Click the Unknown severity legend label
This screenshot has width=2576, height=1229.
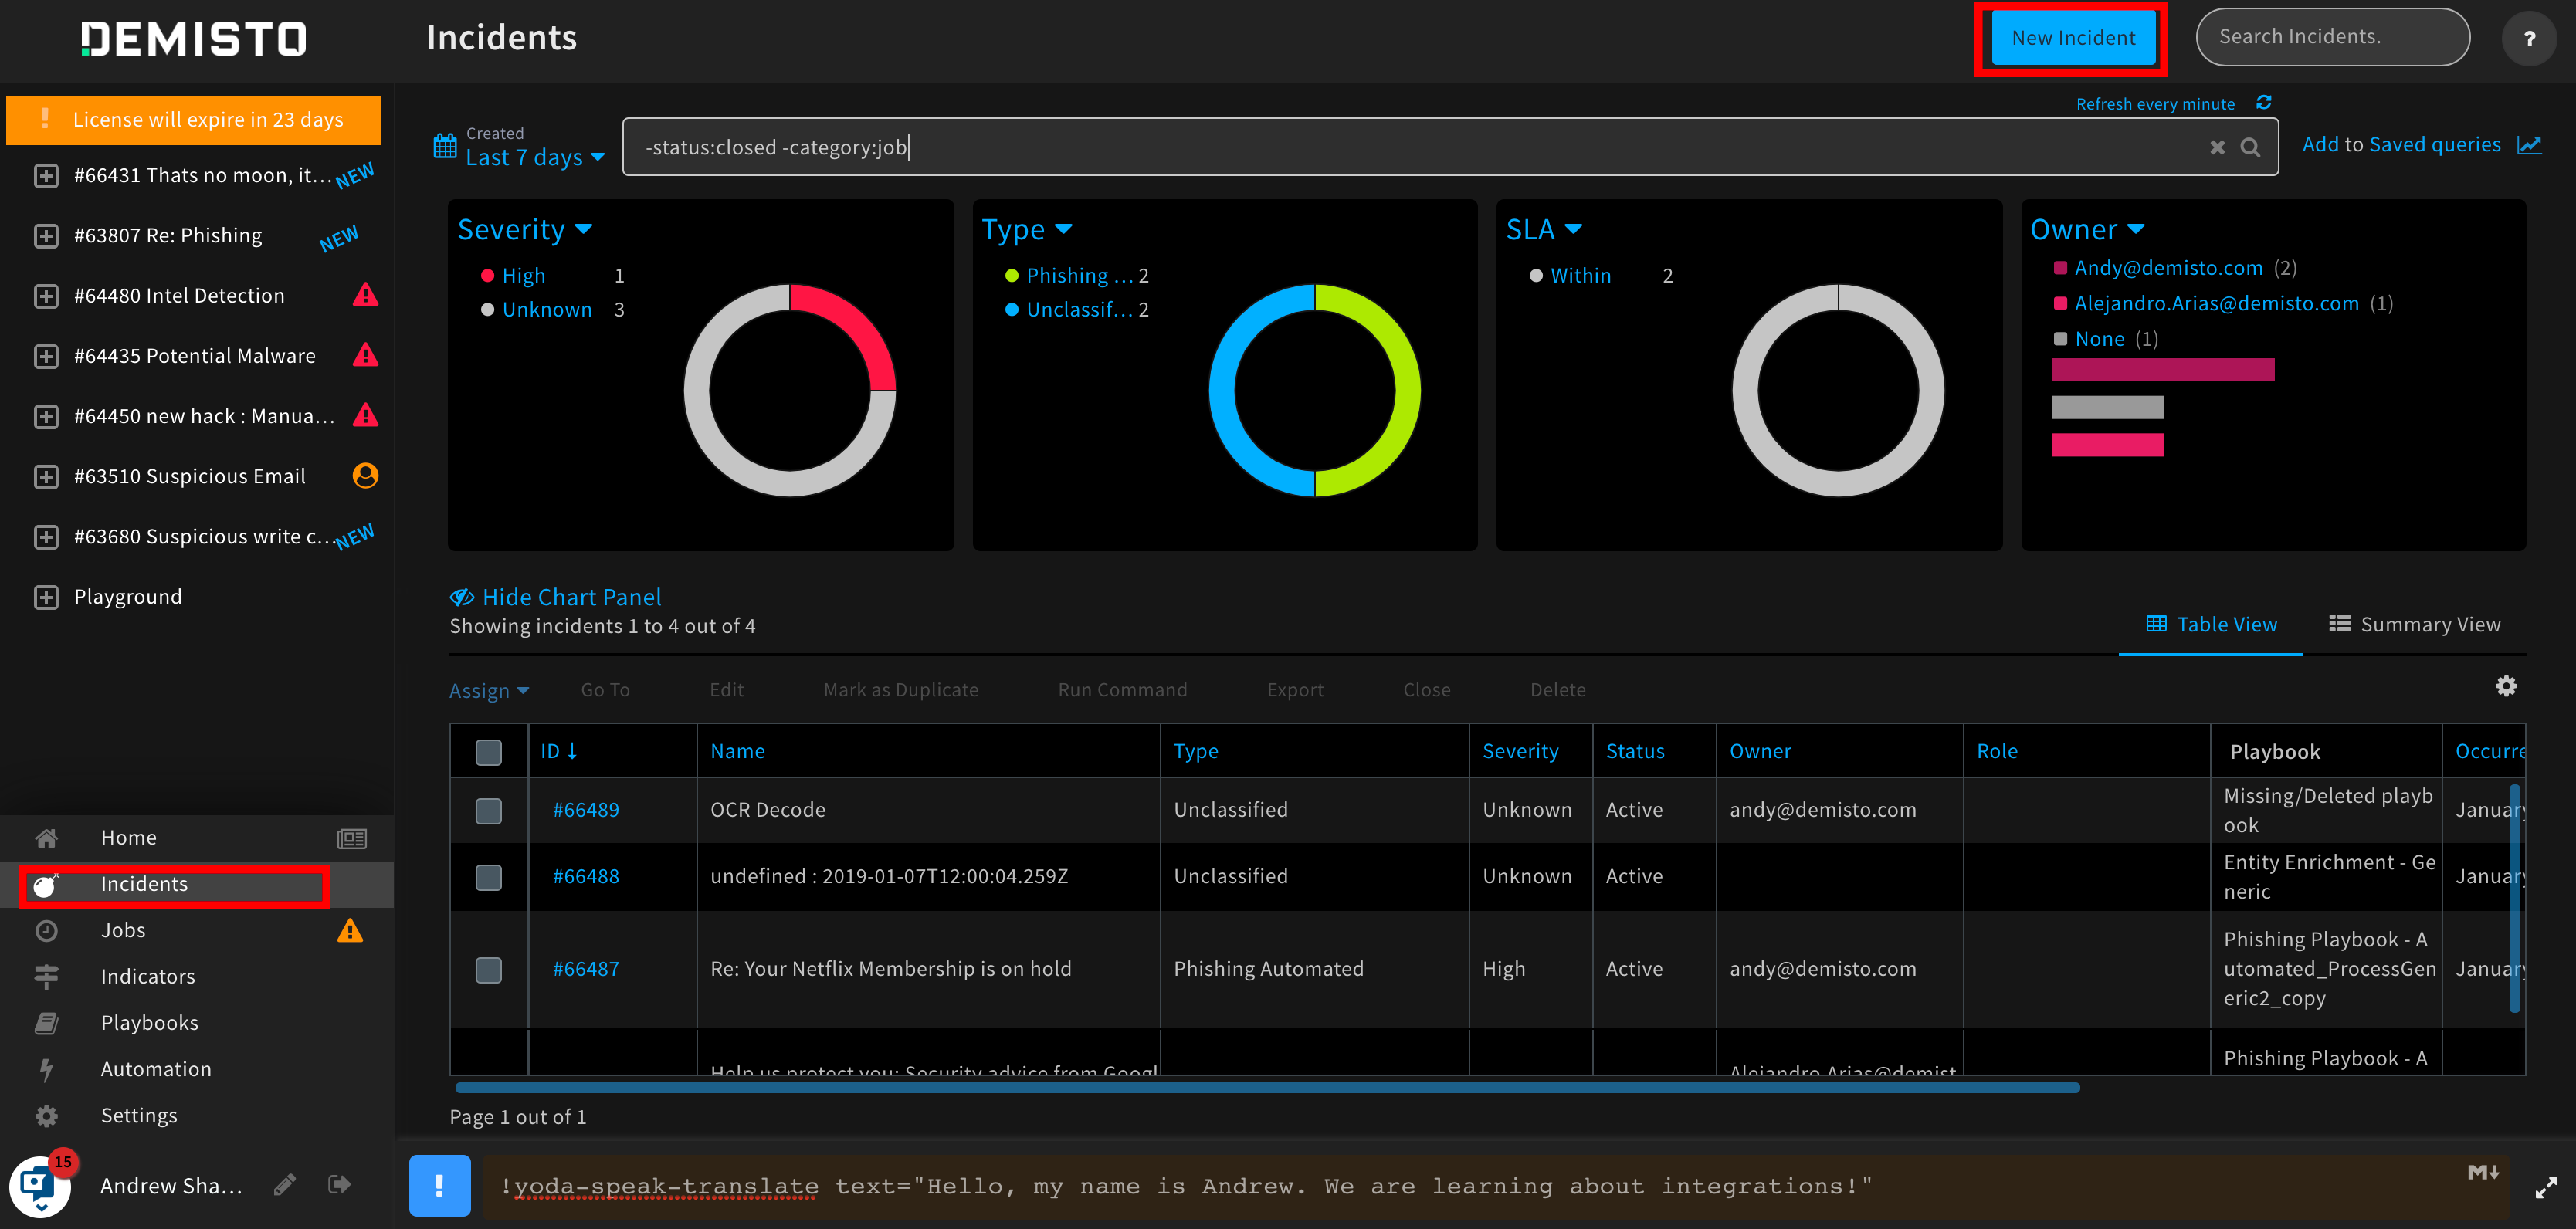[x=547, y=310]
